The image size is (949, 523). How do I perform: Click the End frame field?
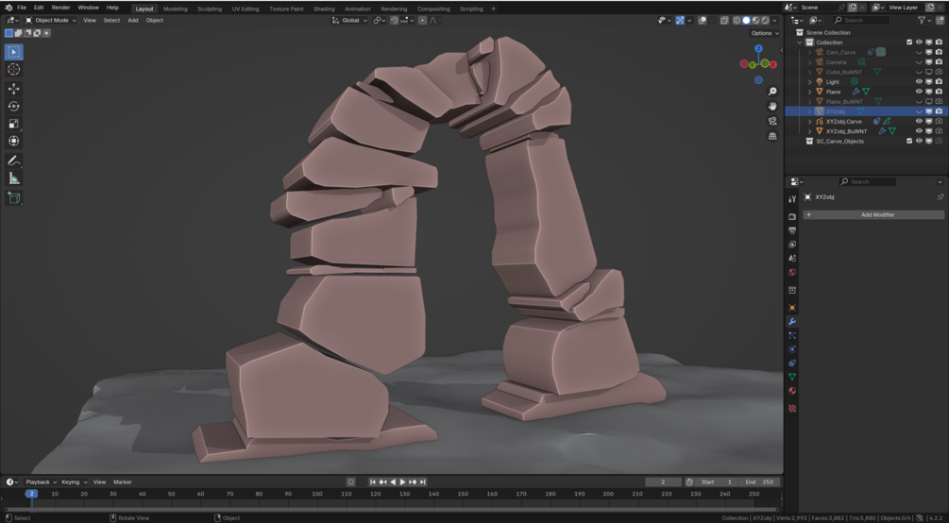point(759,481)
